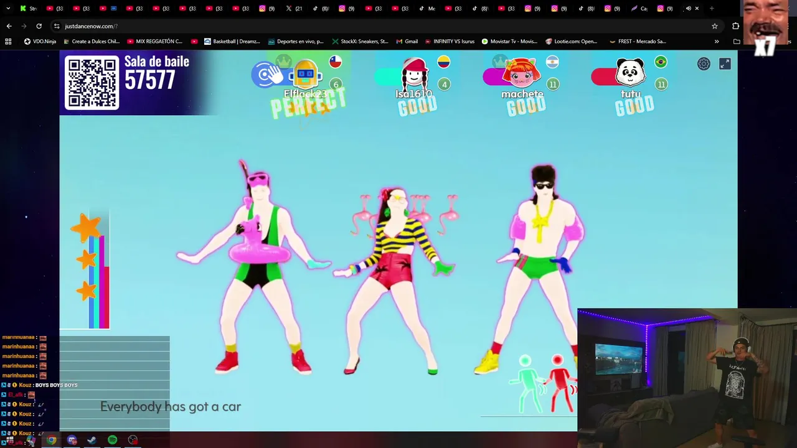797x448 pixels.
Task: Open the VDO.Ninja bookmark
Action: pyautogui.click(x=40, y=42)
